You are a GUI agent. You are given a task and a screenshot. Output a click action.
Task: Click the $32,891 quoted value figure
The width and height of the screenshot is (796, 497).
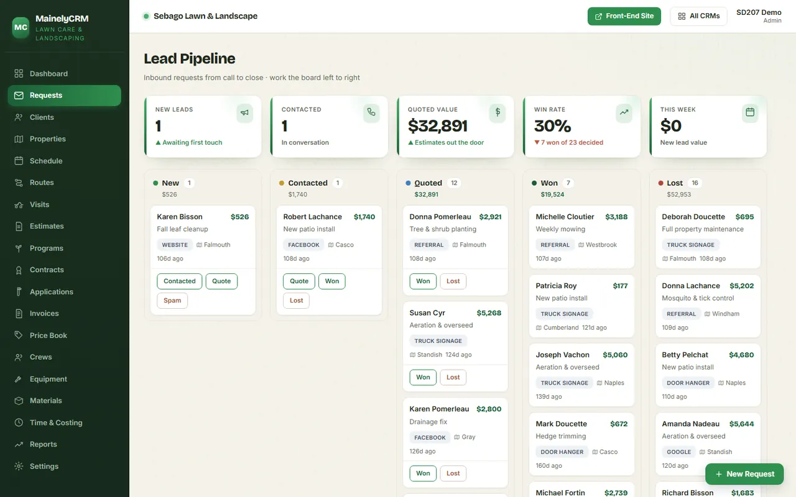coord(438,126)
